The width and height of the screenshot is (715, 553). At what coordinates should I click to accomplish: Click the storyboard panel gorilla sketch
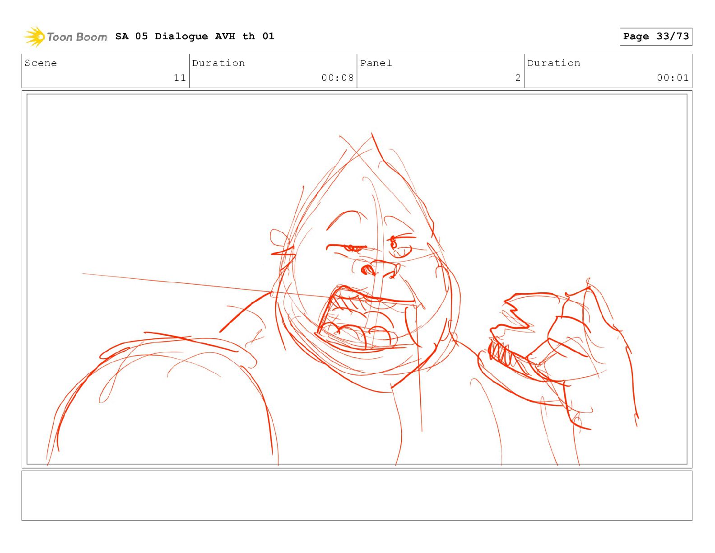[357, 279]
